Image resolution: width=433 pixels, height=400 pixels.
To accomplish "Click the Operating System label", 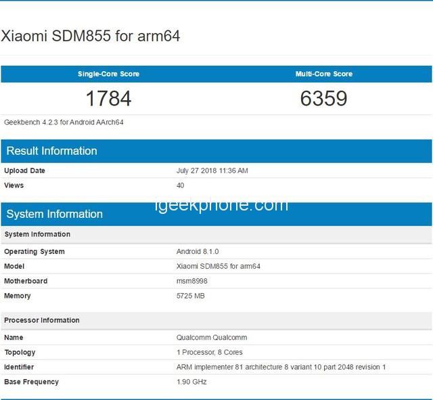I will [x=35, y=252].
